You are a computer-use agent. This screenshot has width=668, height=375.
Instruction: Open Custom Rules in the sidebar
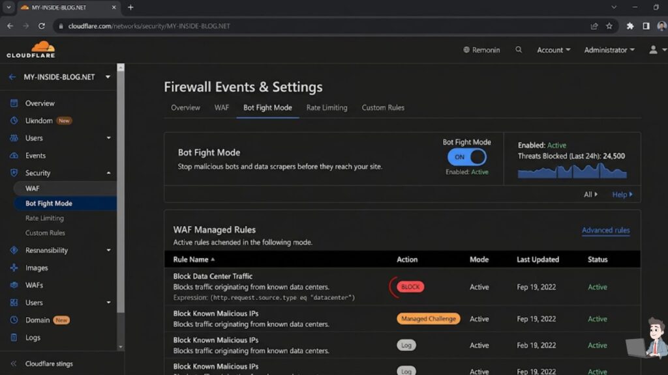[45, 232]
